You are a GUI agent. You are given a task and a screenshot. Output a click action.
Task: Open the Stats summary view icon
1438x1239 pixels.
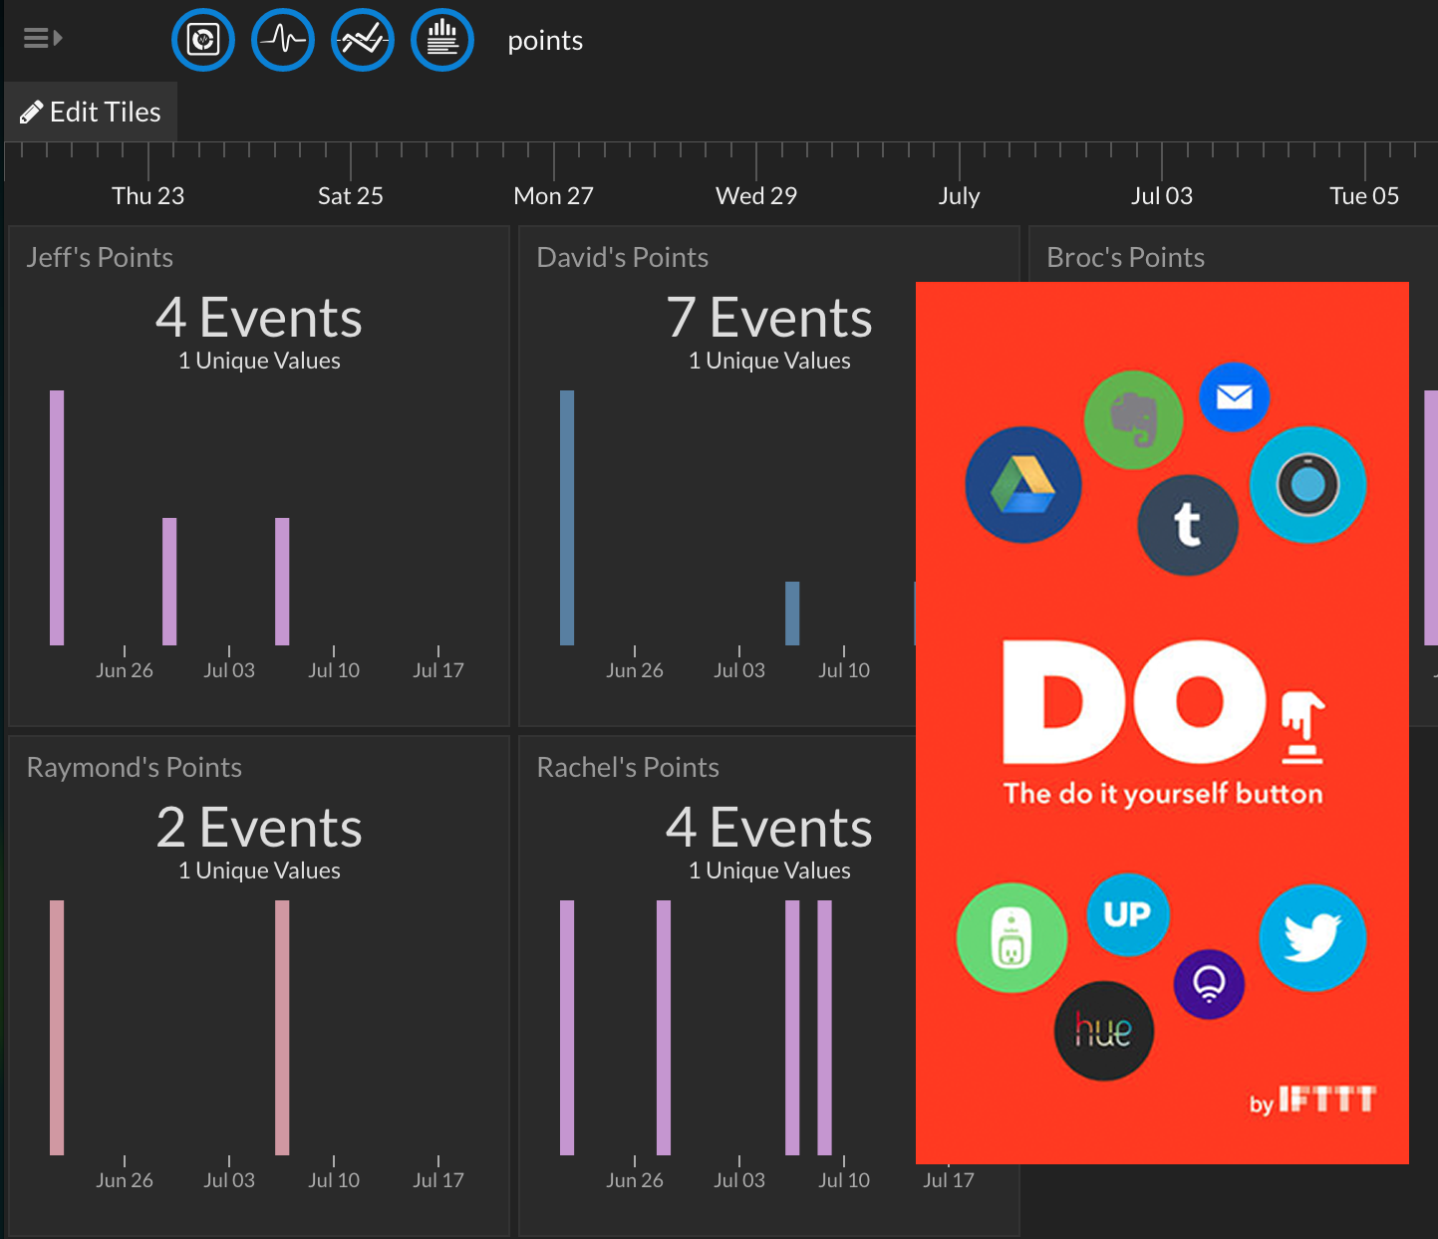[x=441, y=39]
